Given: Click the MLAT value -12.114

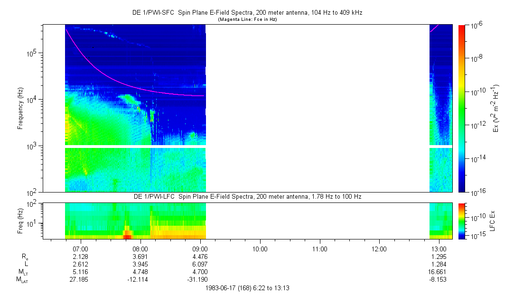Looking at the screenshot, I should [x=140, y=279].
